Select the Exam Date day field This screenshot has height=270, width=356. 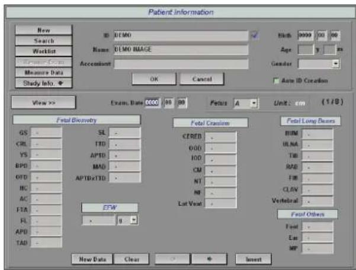pos(182,102)
